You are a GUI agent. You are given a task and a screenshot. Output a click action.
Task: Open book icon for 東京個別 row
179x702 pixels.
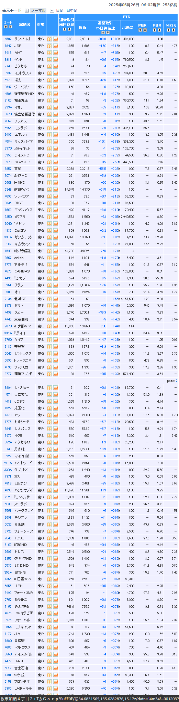point(49,319)
